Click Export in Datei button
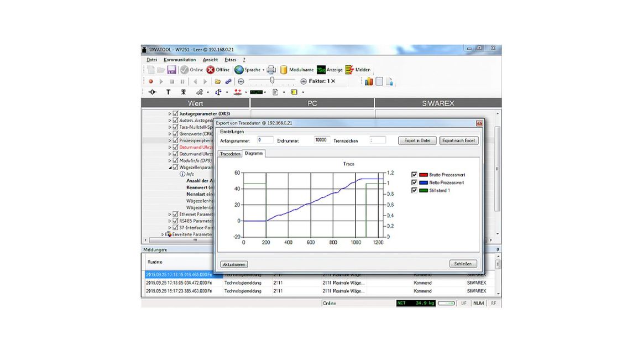This screenshot has height=350, width=622. (417, 140)
